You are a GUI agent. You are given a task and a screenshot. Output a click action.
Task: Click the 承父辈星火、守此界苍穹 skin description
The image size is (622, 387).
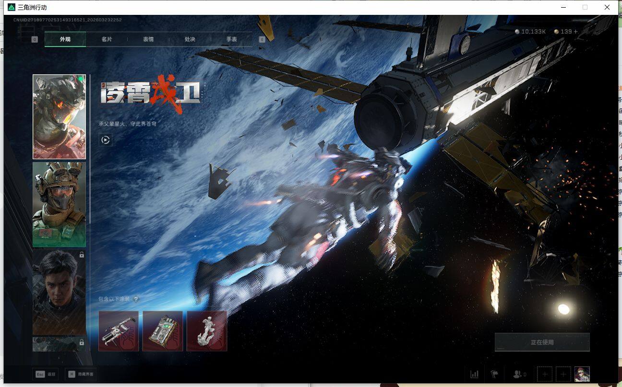point(128,124)
